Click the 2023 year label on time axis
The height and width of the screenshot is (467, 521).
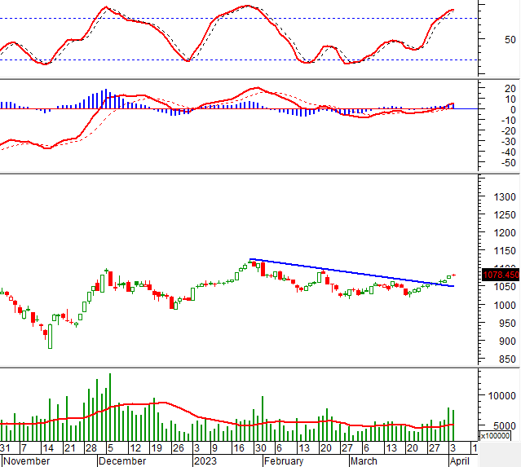coord(205,460)
